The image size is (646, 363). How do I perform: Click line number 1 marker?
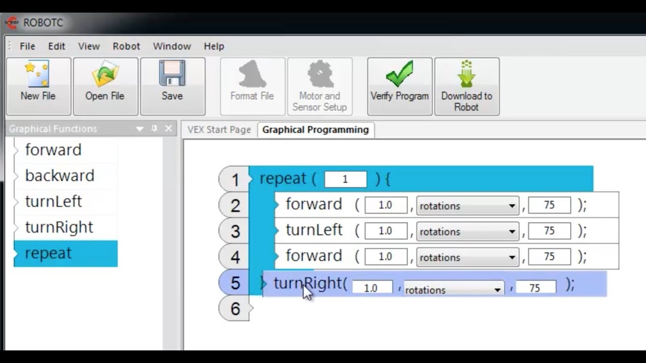[x=235, y=179]
